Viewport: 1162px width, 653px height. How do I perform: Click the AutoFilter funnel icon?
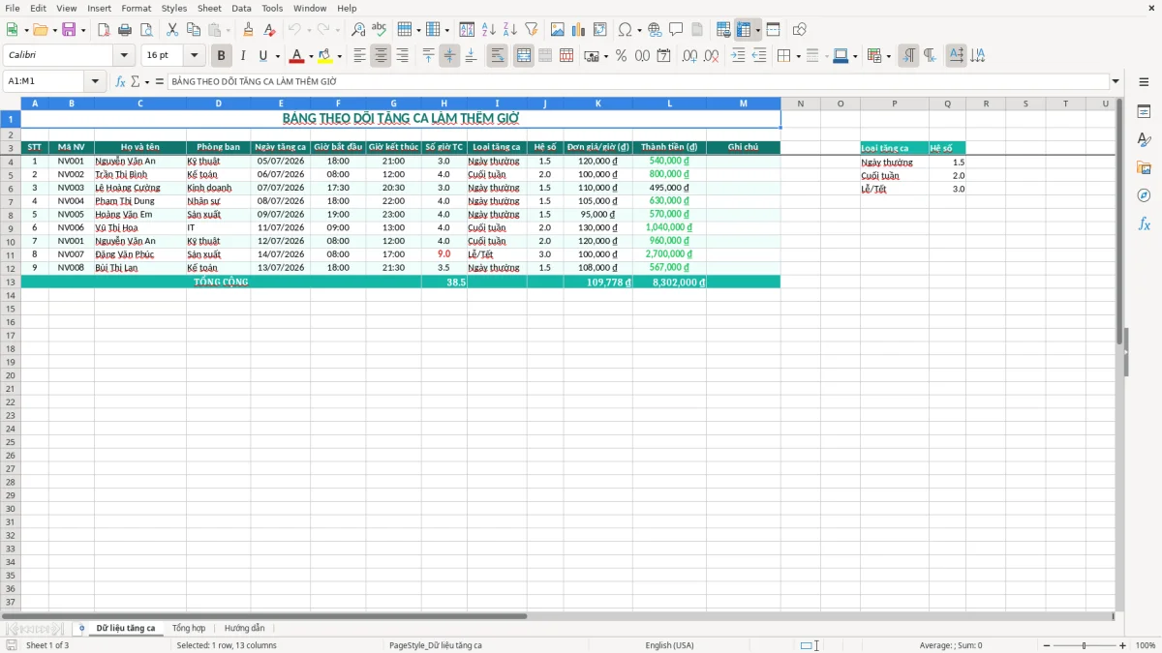532,30
